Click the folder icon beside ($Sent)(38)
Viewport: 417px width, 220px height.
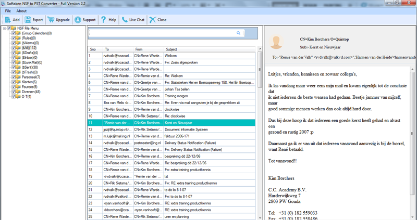coord(18,67)
